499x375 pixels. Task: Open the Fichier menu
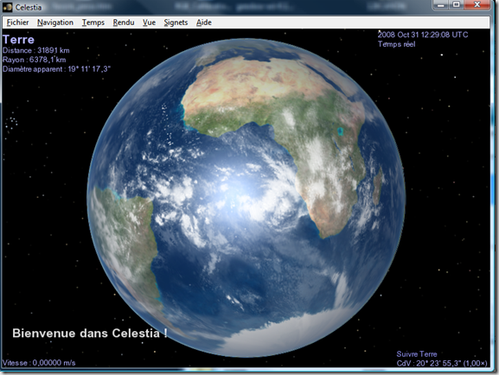pos(18,22)
